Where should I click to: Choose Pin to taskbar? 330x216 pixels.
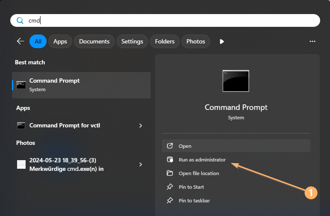(x=236, y=201)
